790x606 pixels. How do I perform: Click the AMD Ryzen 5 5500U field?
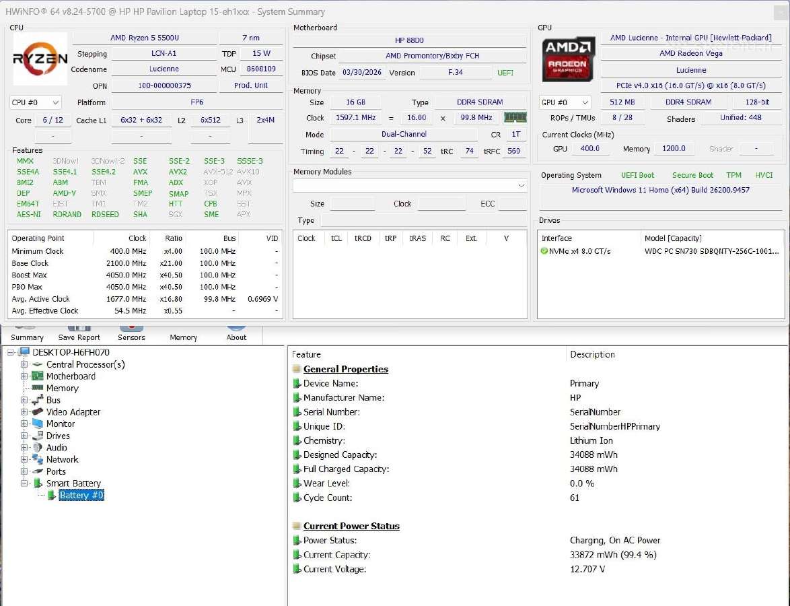pyautogui.click(x=145, y=38)
